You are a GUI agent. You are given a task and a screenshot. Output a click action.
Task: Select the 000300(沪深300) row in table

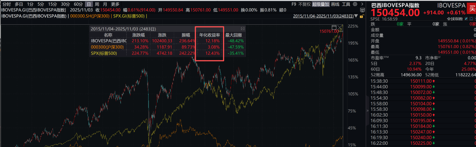(x=167, y=47)
